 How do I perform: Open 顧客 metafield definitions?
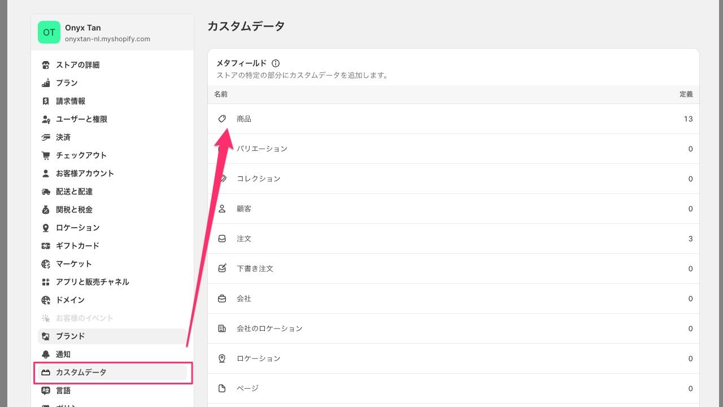point(454,209)
